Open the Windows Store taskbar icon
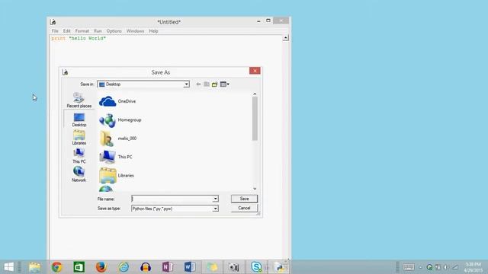This screenshot has width=488, height=274. (x=79, y=267)
